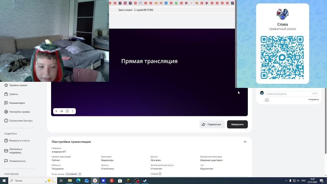Collapse the Настройки трансляции section

pos(245,142)
